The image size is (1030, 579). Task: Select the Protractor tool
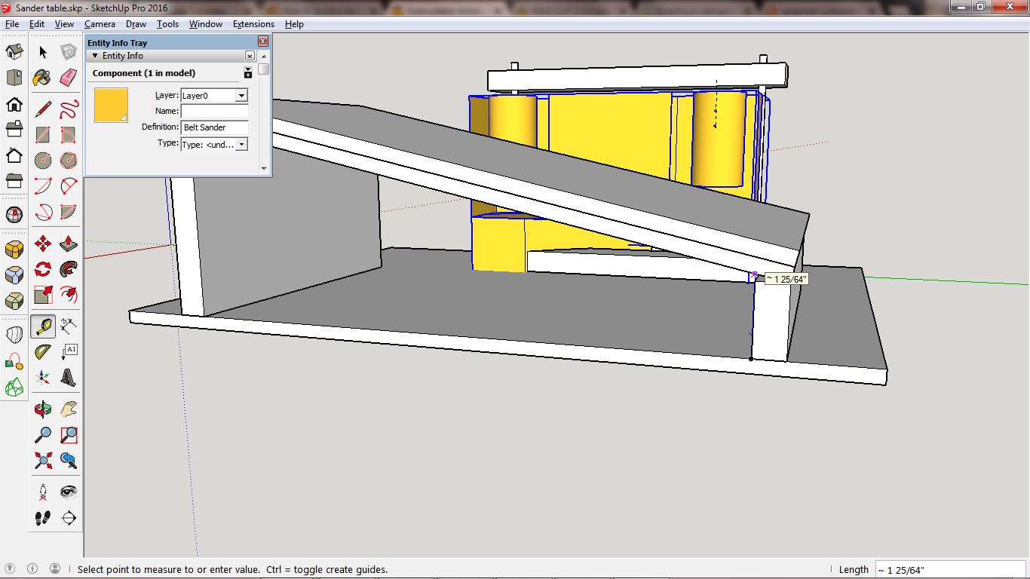(43, 352)
